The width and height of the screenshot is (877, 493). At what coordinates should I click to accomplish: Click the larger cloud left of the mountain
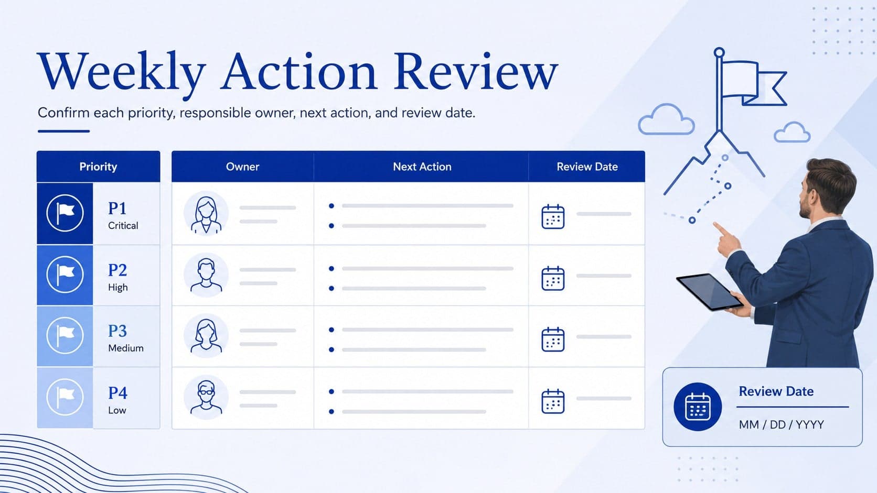(x=666, y=119)
